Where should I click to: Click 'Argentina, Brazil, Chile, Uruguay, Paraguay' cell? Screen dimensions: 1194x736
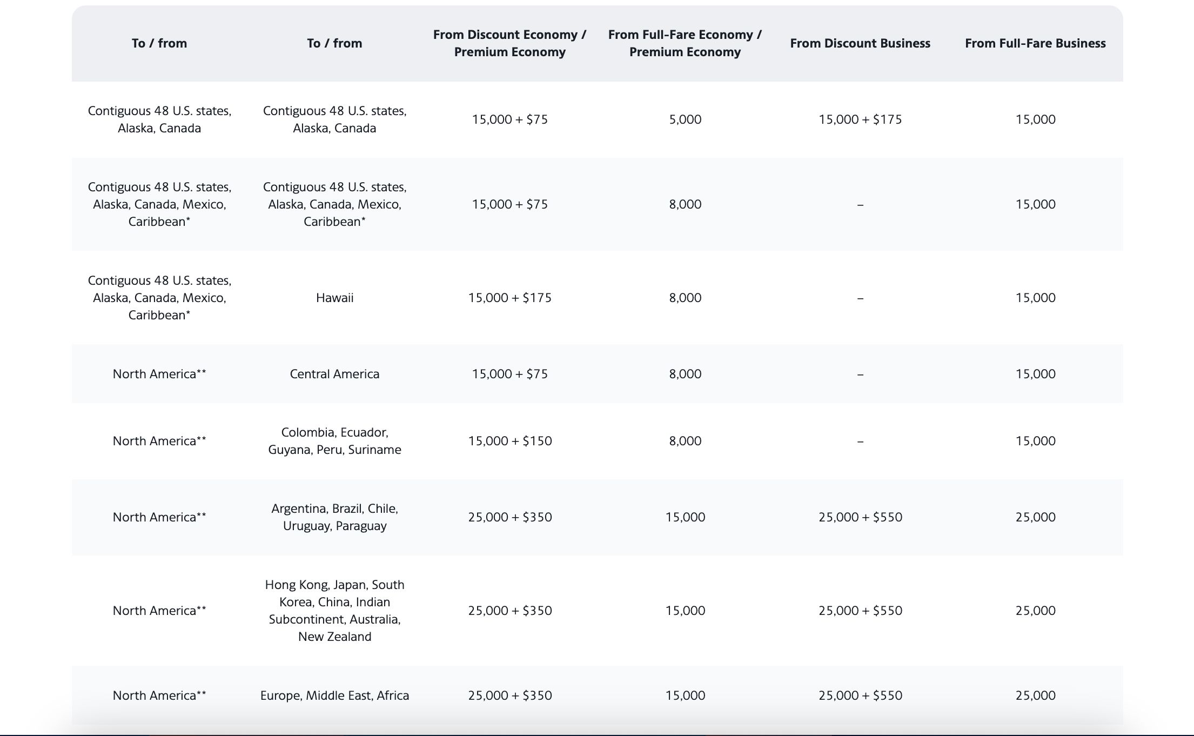(334, 517)
